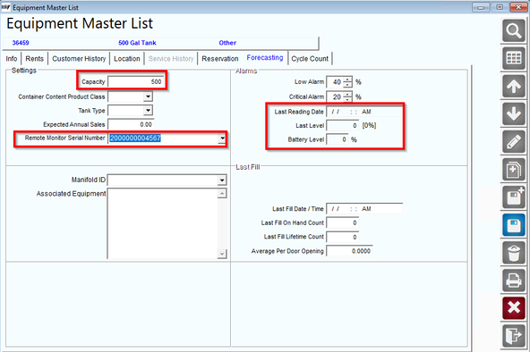530x352 pixels.
Task: Expand the Tank Type dropdown
Action: tap(148, 110)
